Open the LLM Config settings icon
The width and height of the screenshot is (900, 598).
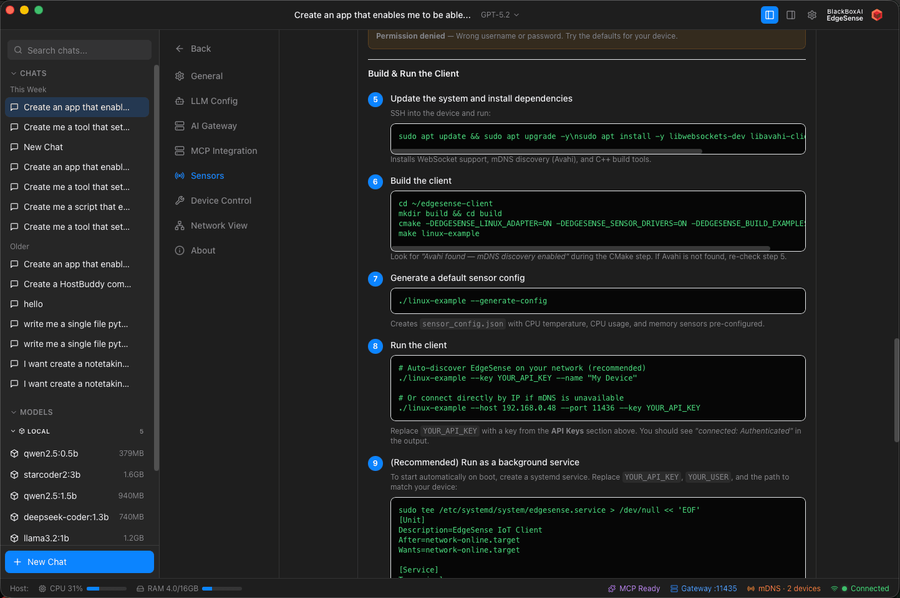click(x=179, y=101)
